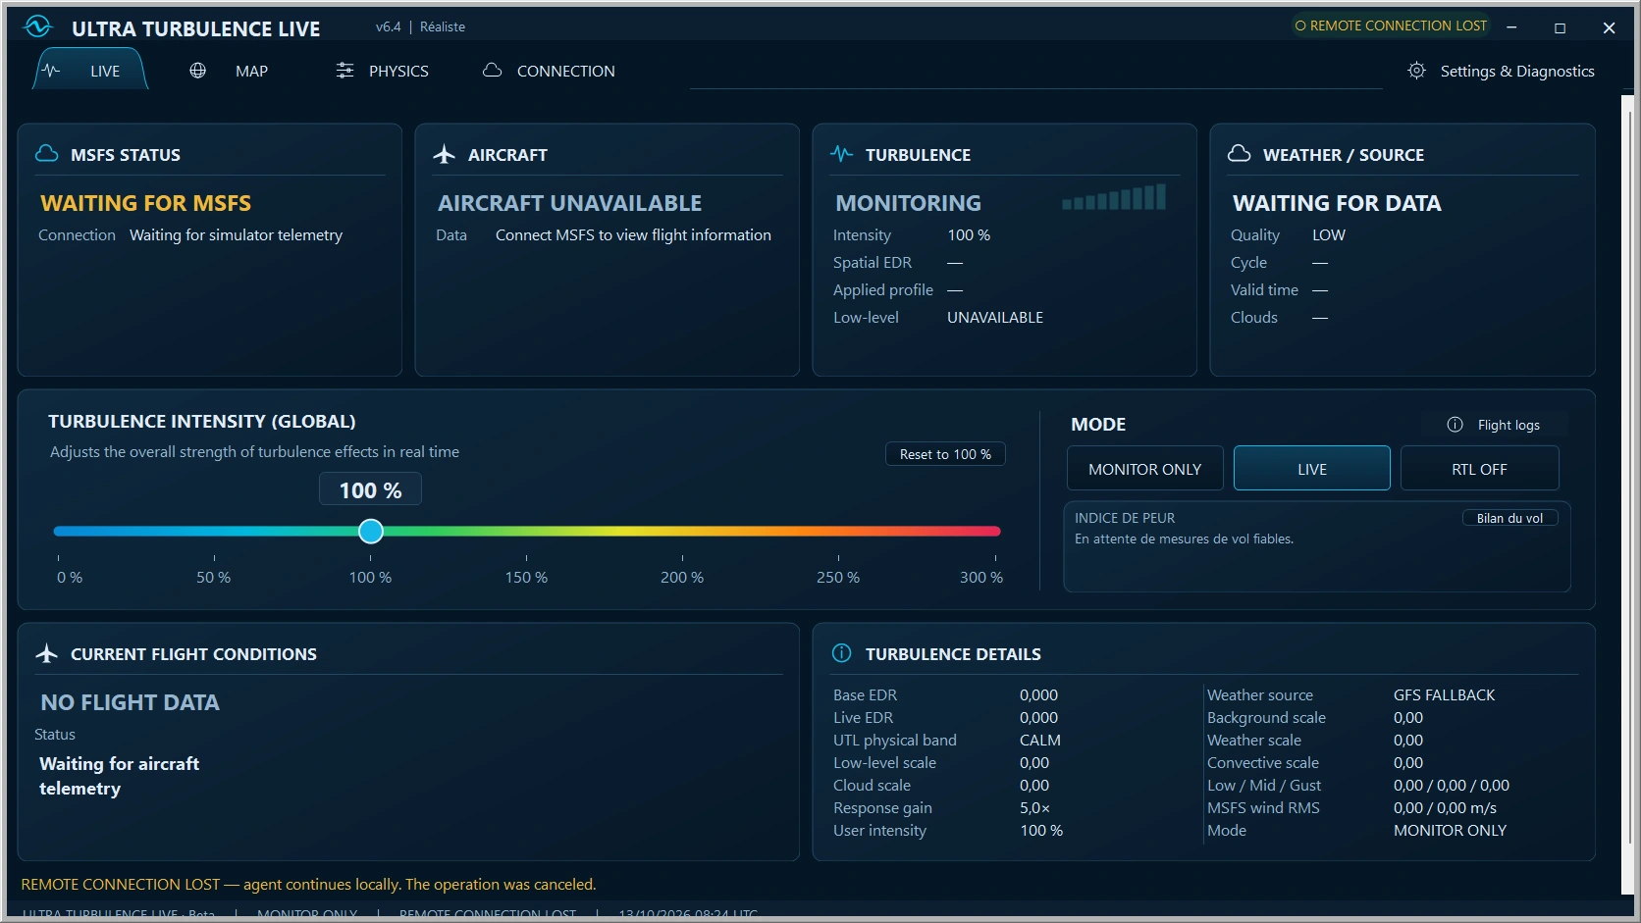Click the cloud icon beside CONNECTION
The width and height of the screenshot is (1641, 923).
pyautogui.click(x=493, y=71)
